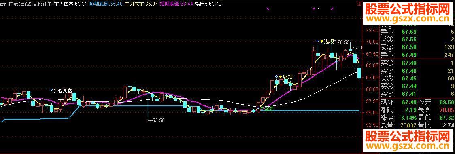Click the 70.55 high price label

pyautogui.click(x=344, y=42)
